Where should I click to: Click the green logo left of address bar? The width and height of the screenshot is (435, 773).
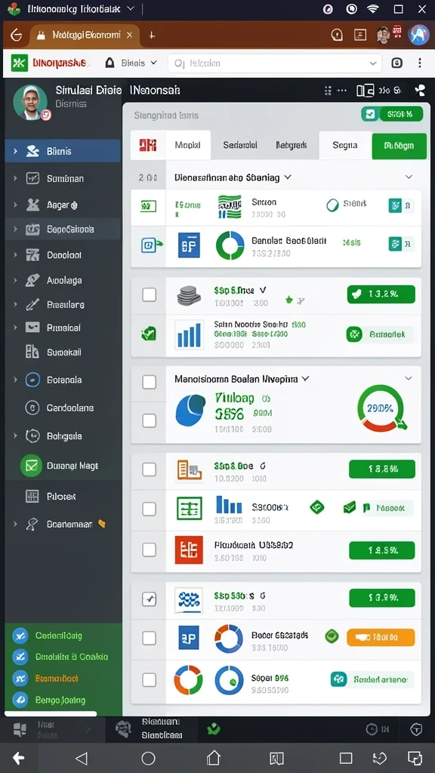(x=19, y=63)
